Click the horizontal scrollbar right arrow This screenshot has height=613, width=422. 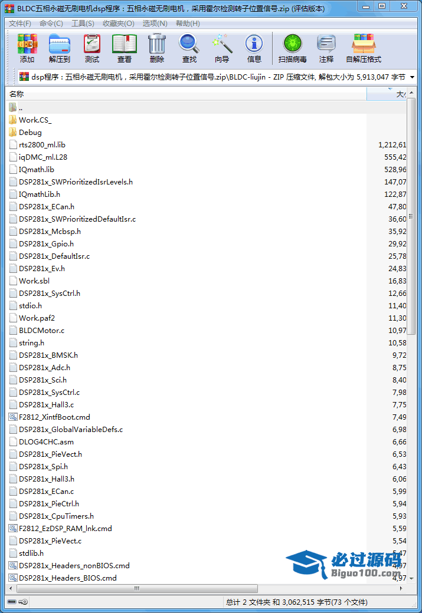[x=402, y=588]
